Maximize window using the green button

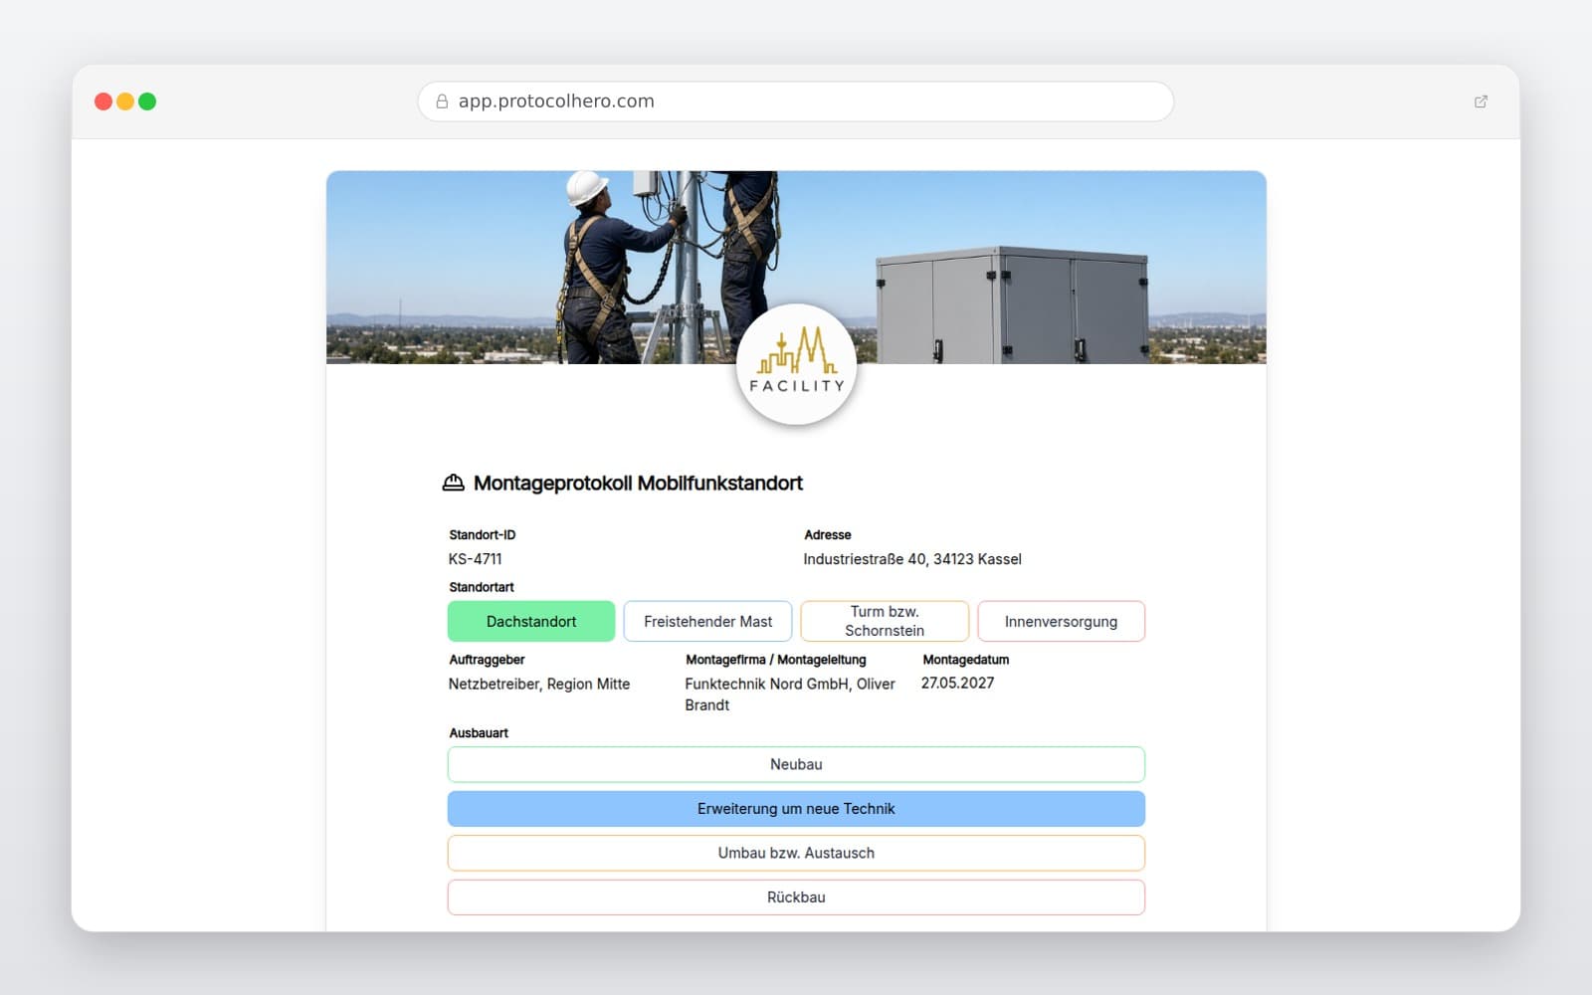(147, 101)
